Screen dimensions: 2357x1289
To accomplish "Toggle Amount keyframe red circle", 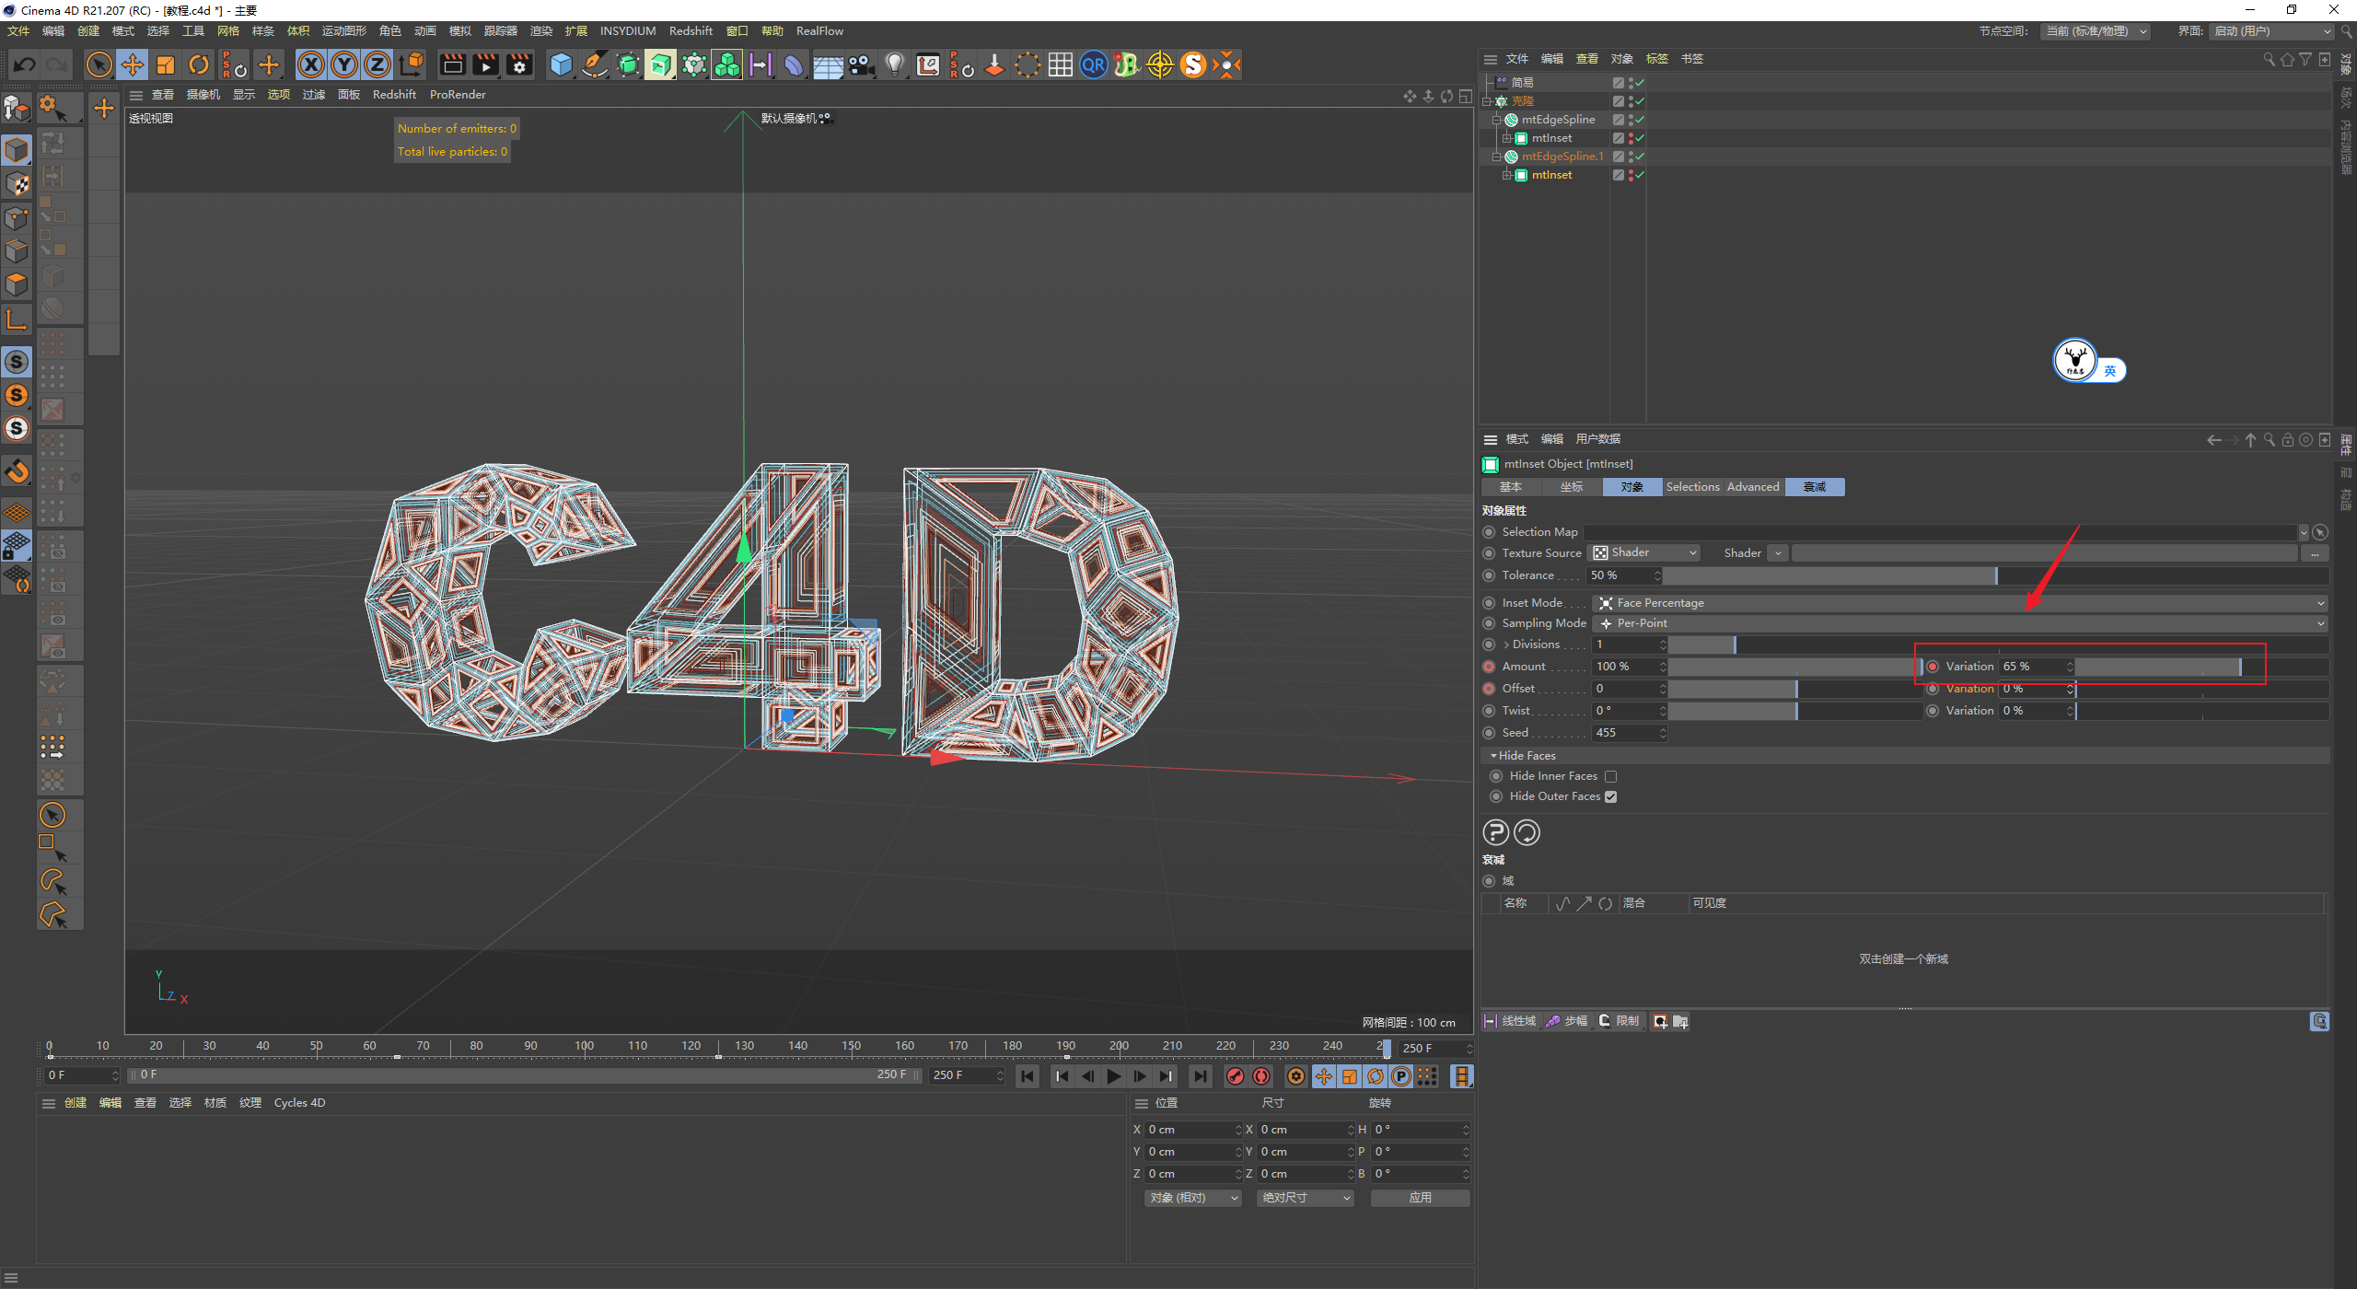I will click(1489, 667).
